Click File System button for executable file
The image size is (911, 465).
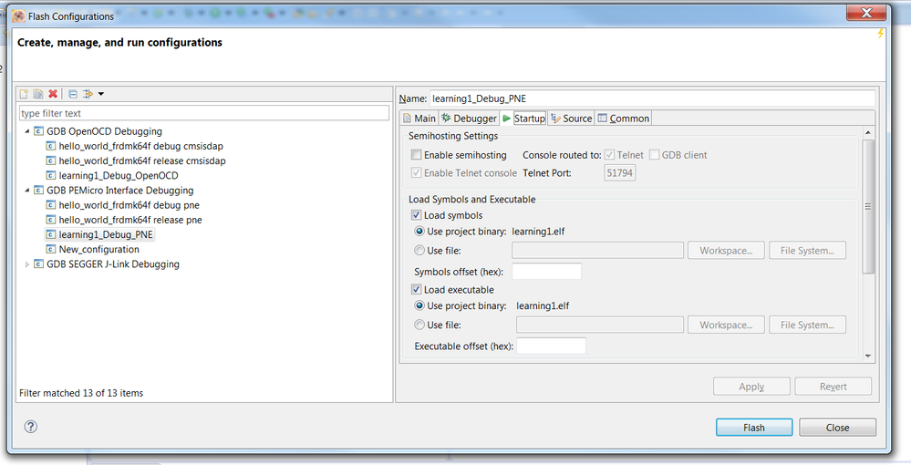click(807, 325)
